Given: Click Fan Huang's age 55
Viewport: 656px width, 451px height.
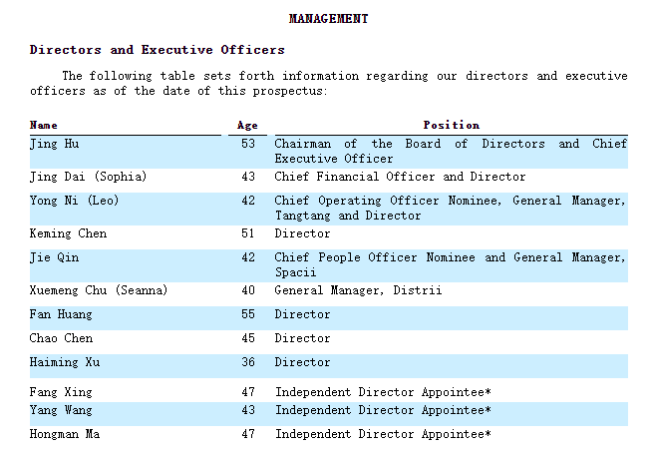Looking at the screenshot, I should [x=248, y=314].
